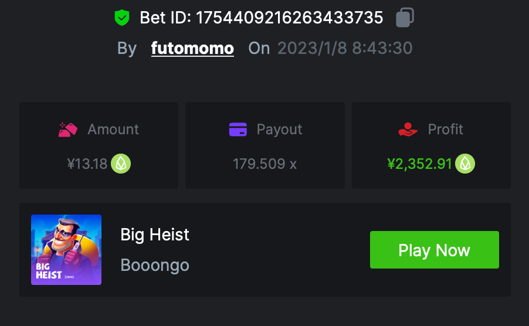Click the Profit label
Screen dimensions: 529x326
click(x=445, y=129)
